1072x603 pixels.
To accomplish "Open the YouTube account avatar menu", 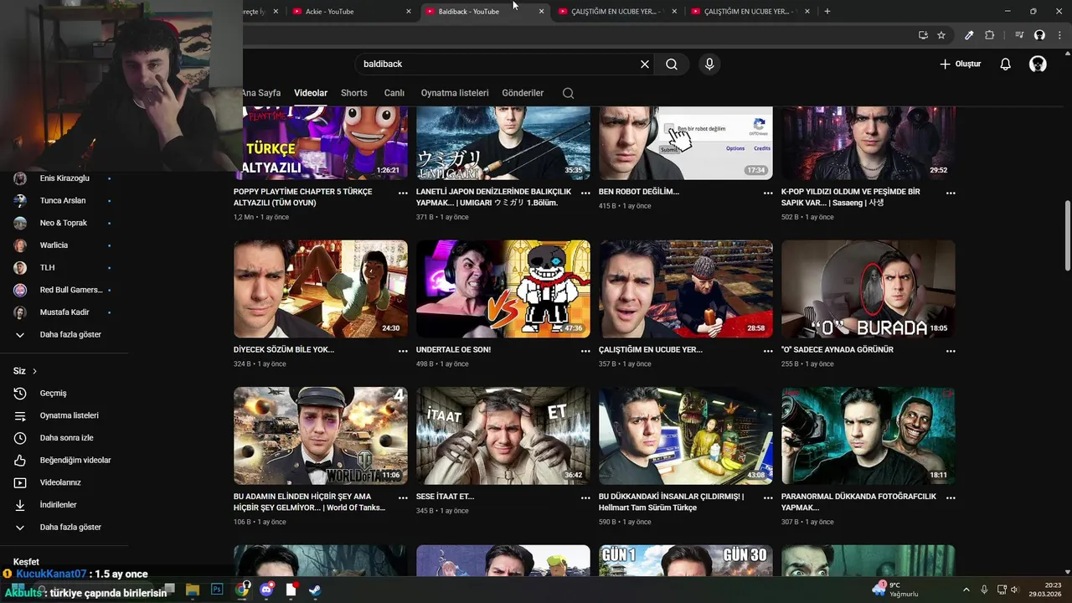I will pos(1038,64).
